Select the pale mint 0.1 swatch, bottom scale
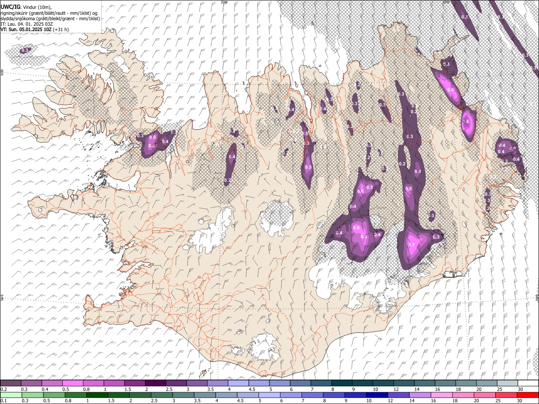539x404 pixels. click(11, 395)
